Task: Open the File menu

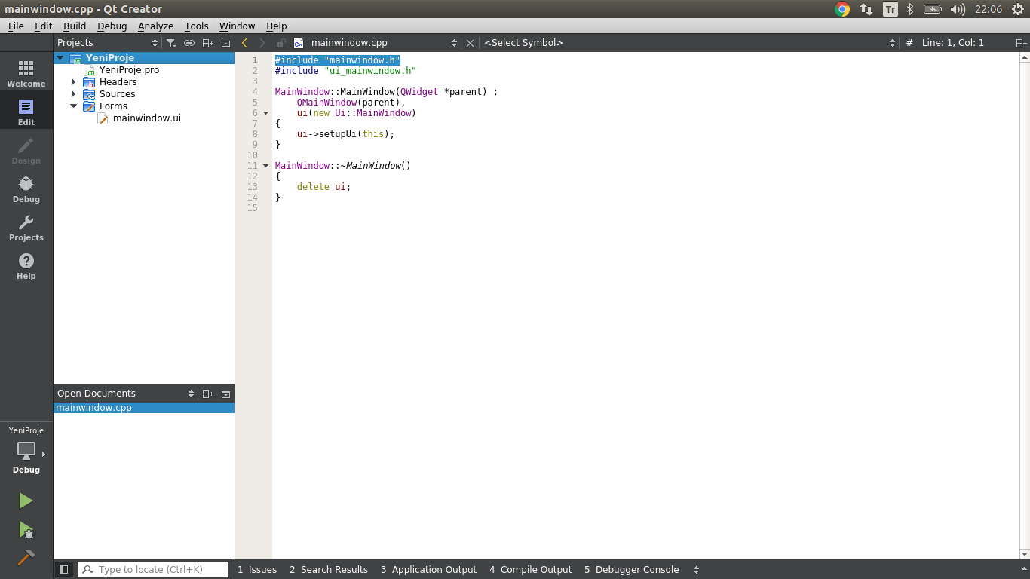Action: click(x=16, y=26)
